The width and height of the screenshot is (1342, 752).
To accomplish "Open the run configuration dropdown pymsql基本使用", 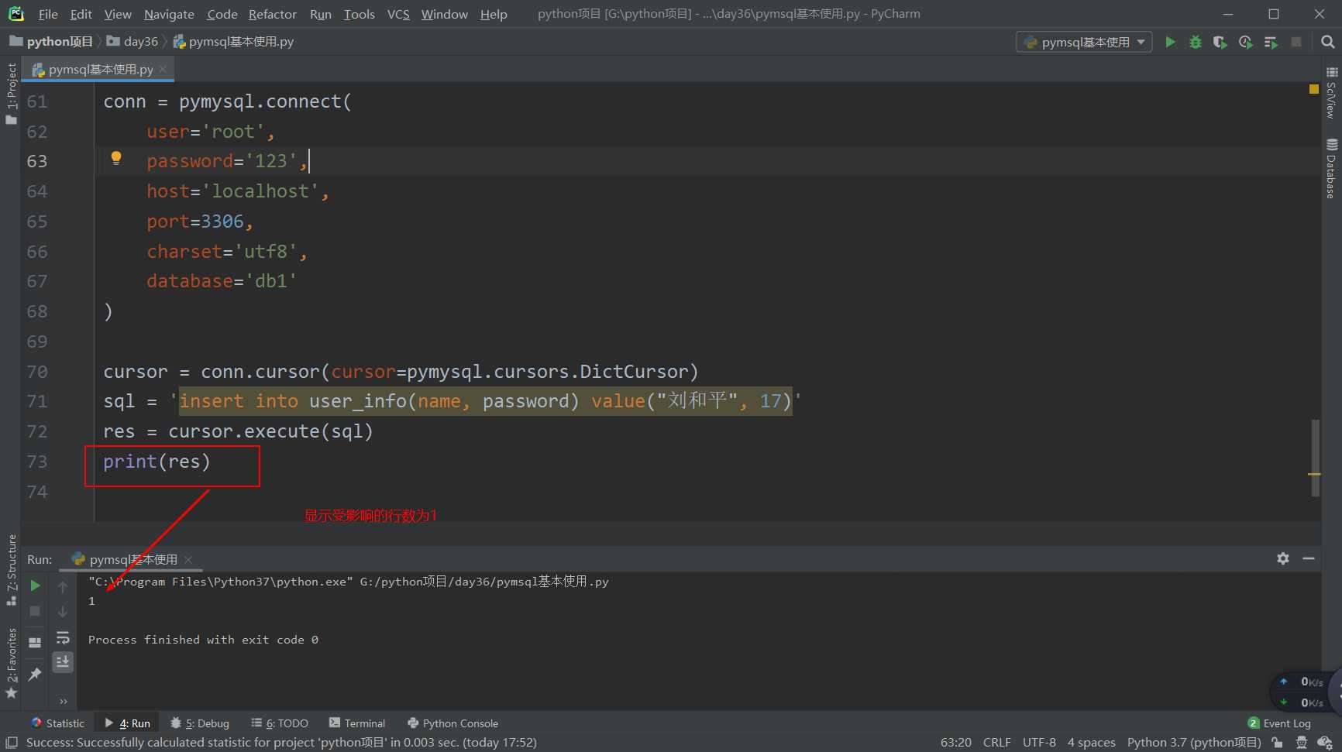I will [1084, 42].
